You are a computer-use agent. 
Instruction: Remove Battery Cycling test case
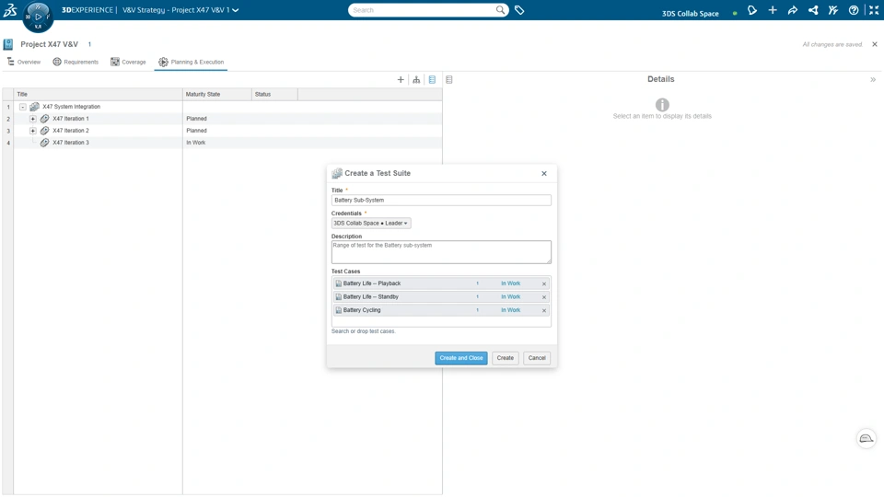(544, 310)
